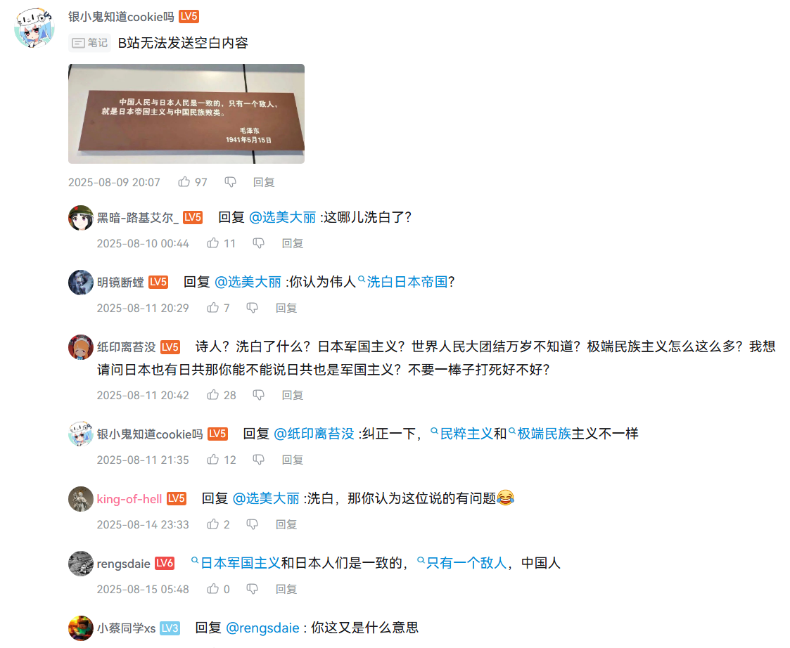This screenshot has height=648, width=790.
Task: Like 黑暗-路基艾尔_'s reply with 11 likes
Action: point(213,243)
